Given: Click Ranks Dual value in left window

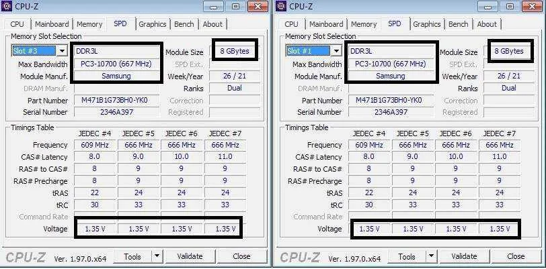Looking at the screenshot, I should [235, 88].
